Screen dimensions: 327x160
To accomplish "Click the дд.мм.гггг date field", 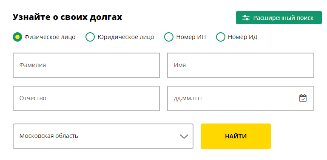I will click(x=241, y=98).
